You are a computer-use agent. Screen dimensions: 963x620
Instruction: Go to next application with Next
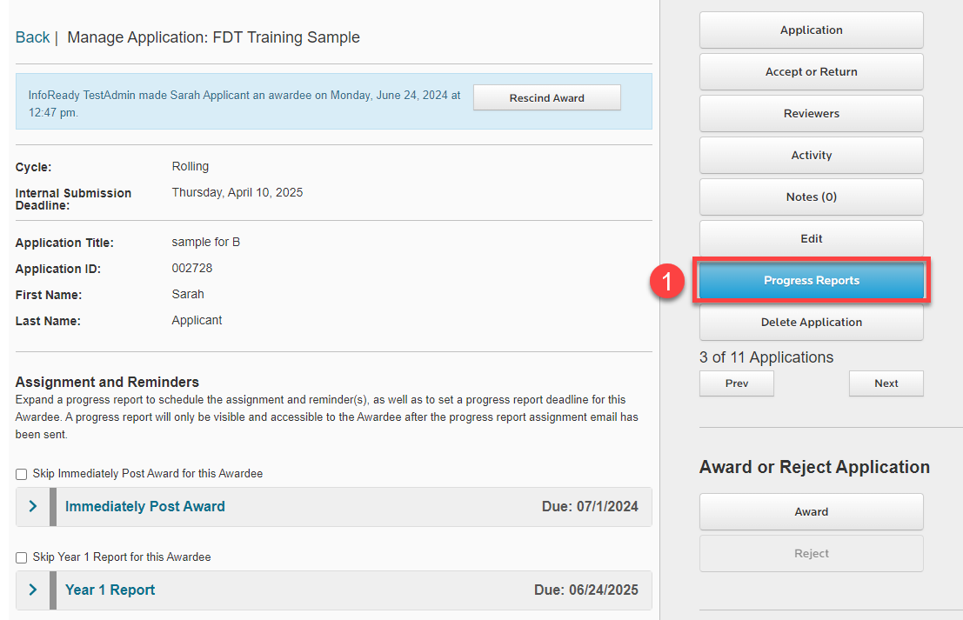(x=886, y=383)
